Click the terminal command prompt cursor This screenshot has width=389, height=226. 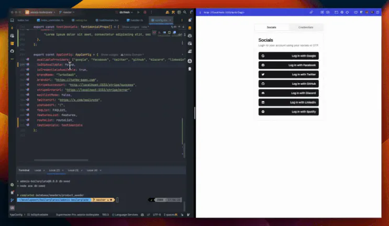tap(117, 200)
